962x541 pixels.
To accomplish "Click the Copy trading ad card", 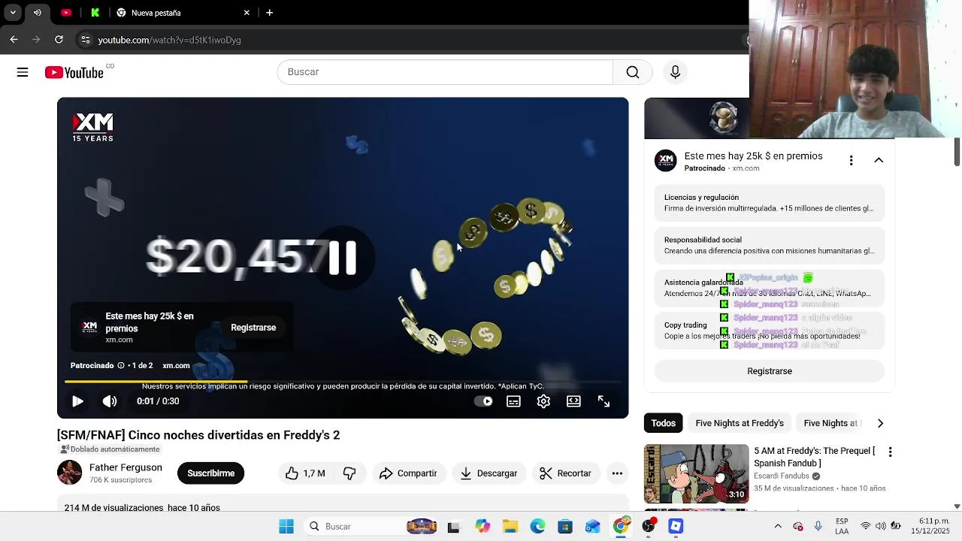I will point(770,331).
